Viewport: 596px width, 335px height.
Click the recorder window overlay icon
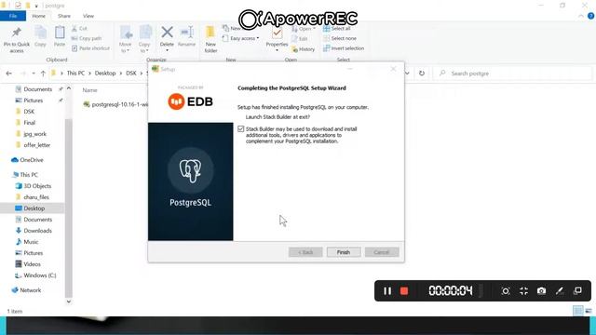pyautogui.click(x=577, y=291)
